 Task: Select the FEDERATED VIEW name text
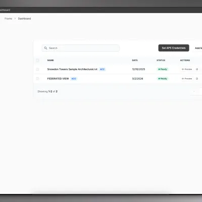58,79
